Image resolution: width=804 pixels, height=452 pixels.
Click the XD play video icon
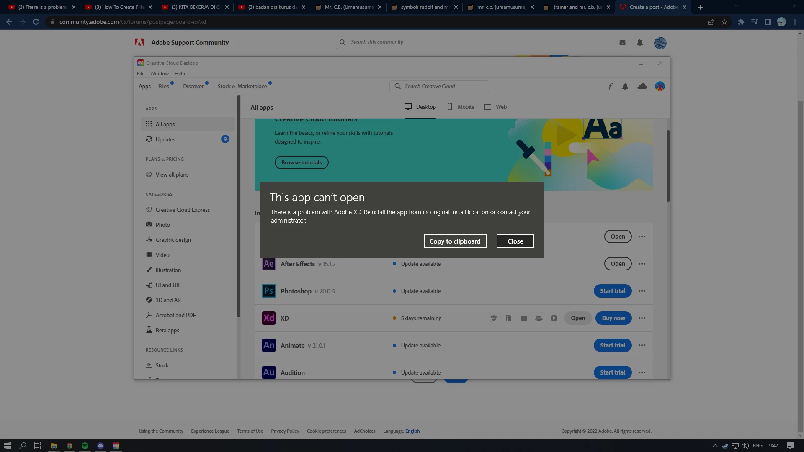tap(554, 318)
